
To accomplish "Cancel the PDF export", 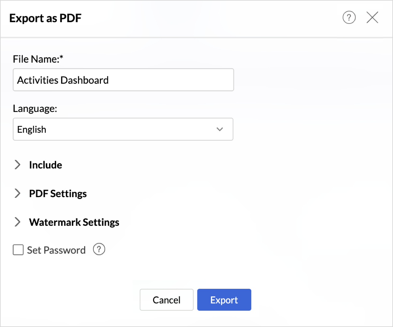I will pyautogui.click(x=166, y=300).
